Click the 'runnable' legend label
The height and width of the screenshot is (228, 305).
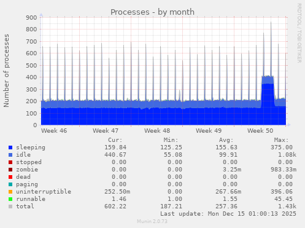pos(31,199)
